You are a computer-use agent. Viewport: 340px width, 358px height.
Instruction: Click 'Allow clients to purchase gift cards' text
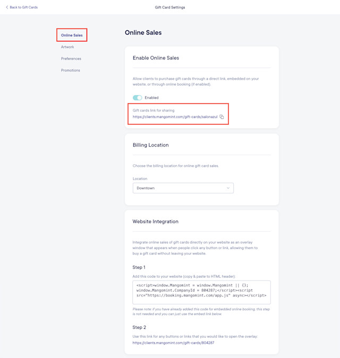pyautogui.click(x=195, y=81)
